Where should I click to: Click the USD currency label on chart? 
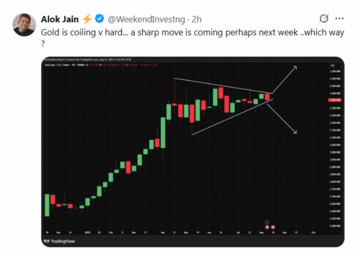point(333,65)
